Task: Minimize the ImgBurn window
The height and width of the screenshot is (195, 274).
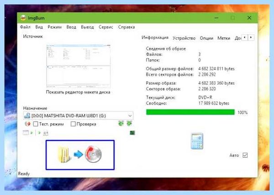Action: coord(216,18)
